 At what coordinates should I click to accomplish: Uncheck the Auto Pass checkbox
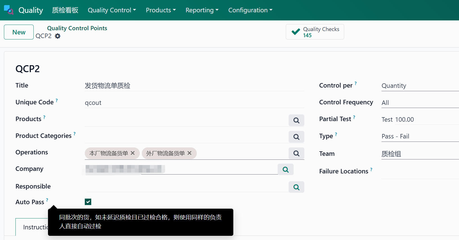88,202
